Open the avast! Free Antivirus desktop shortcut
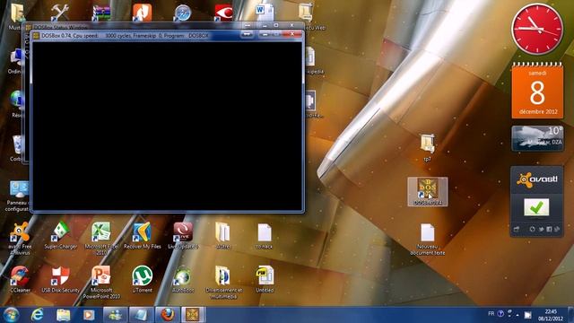 [x=20, y=238]
